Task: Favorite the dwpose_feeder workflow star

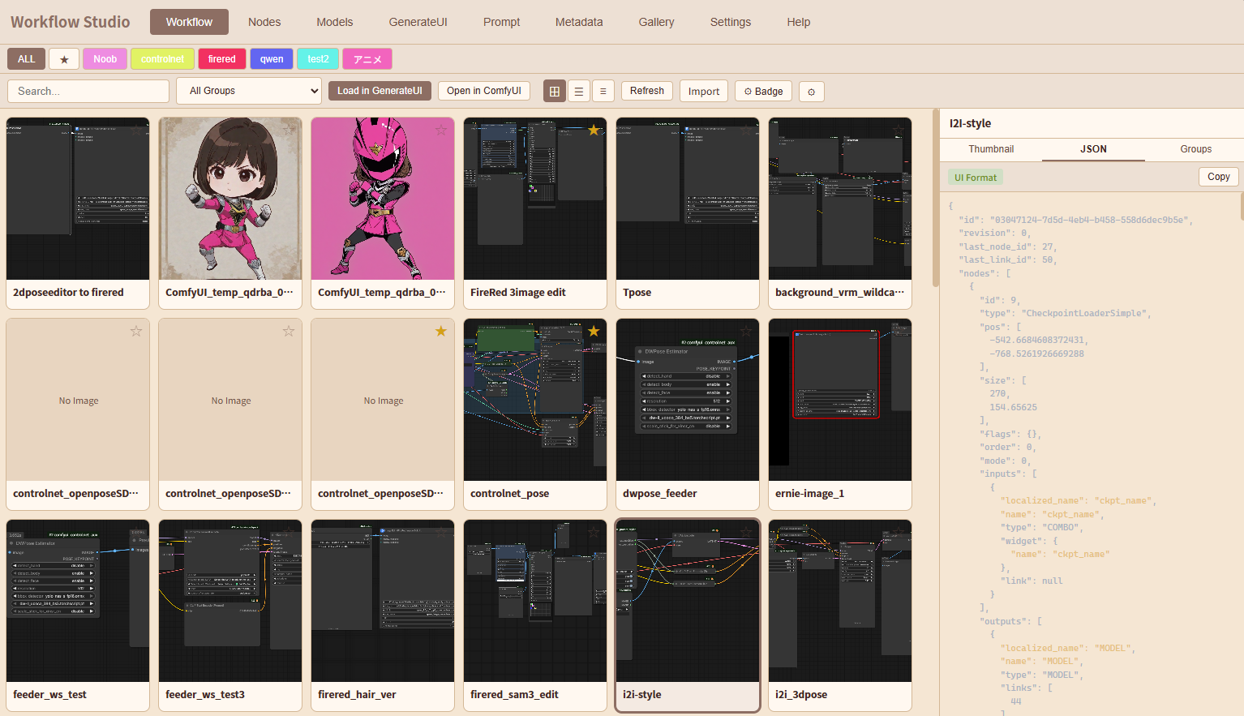Action: click(746, 331)
